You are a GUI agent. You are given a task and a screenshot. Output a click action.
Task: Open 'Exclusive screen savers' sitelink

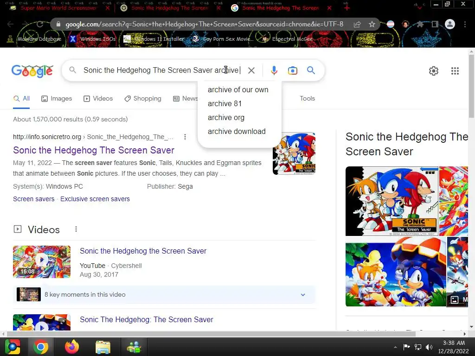(95, 199)
